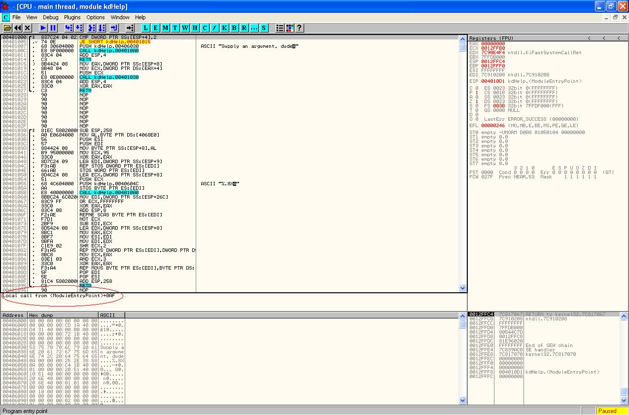
Task: Select the Z flag value
Action: pyautogui.click(x=478, y=102)
